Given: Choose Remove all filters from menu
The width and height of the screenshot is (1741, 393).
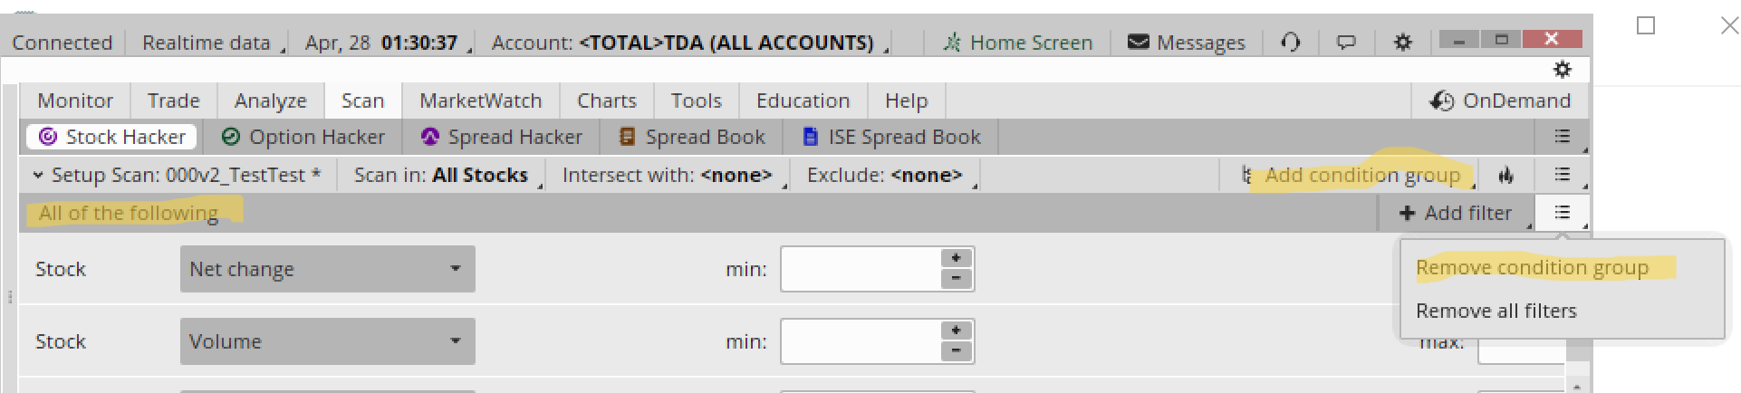Looking at the screenshot, I should [x=1496, y=311].
